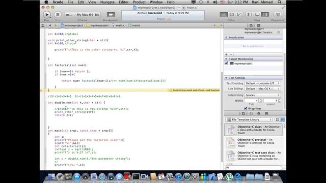Open the Indent Using dropdown

[x=262, y=95]
